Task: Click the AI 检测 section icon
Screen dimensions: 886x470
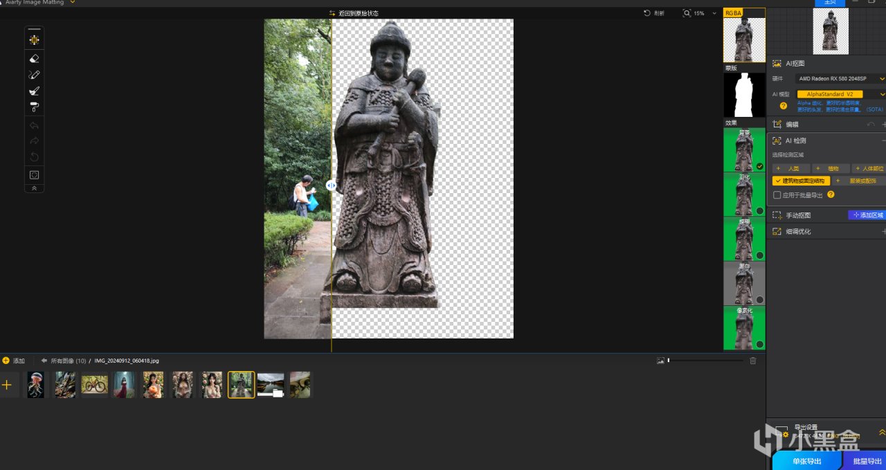Action: point(777,141)
